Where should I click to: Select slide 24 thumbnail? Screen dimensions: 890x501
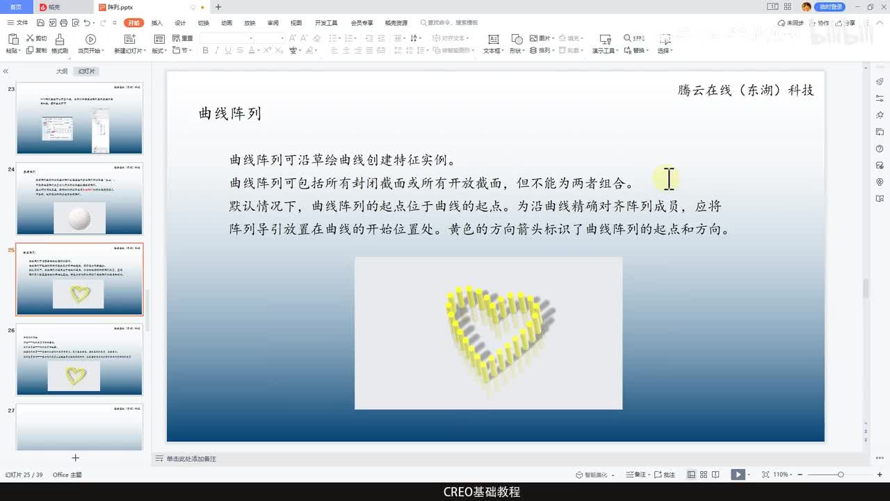pyautogui.click(x=79, y=199)
